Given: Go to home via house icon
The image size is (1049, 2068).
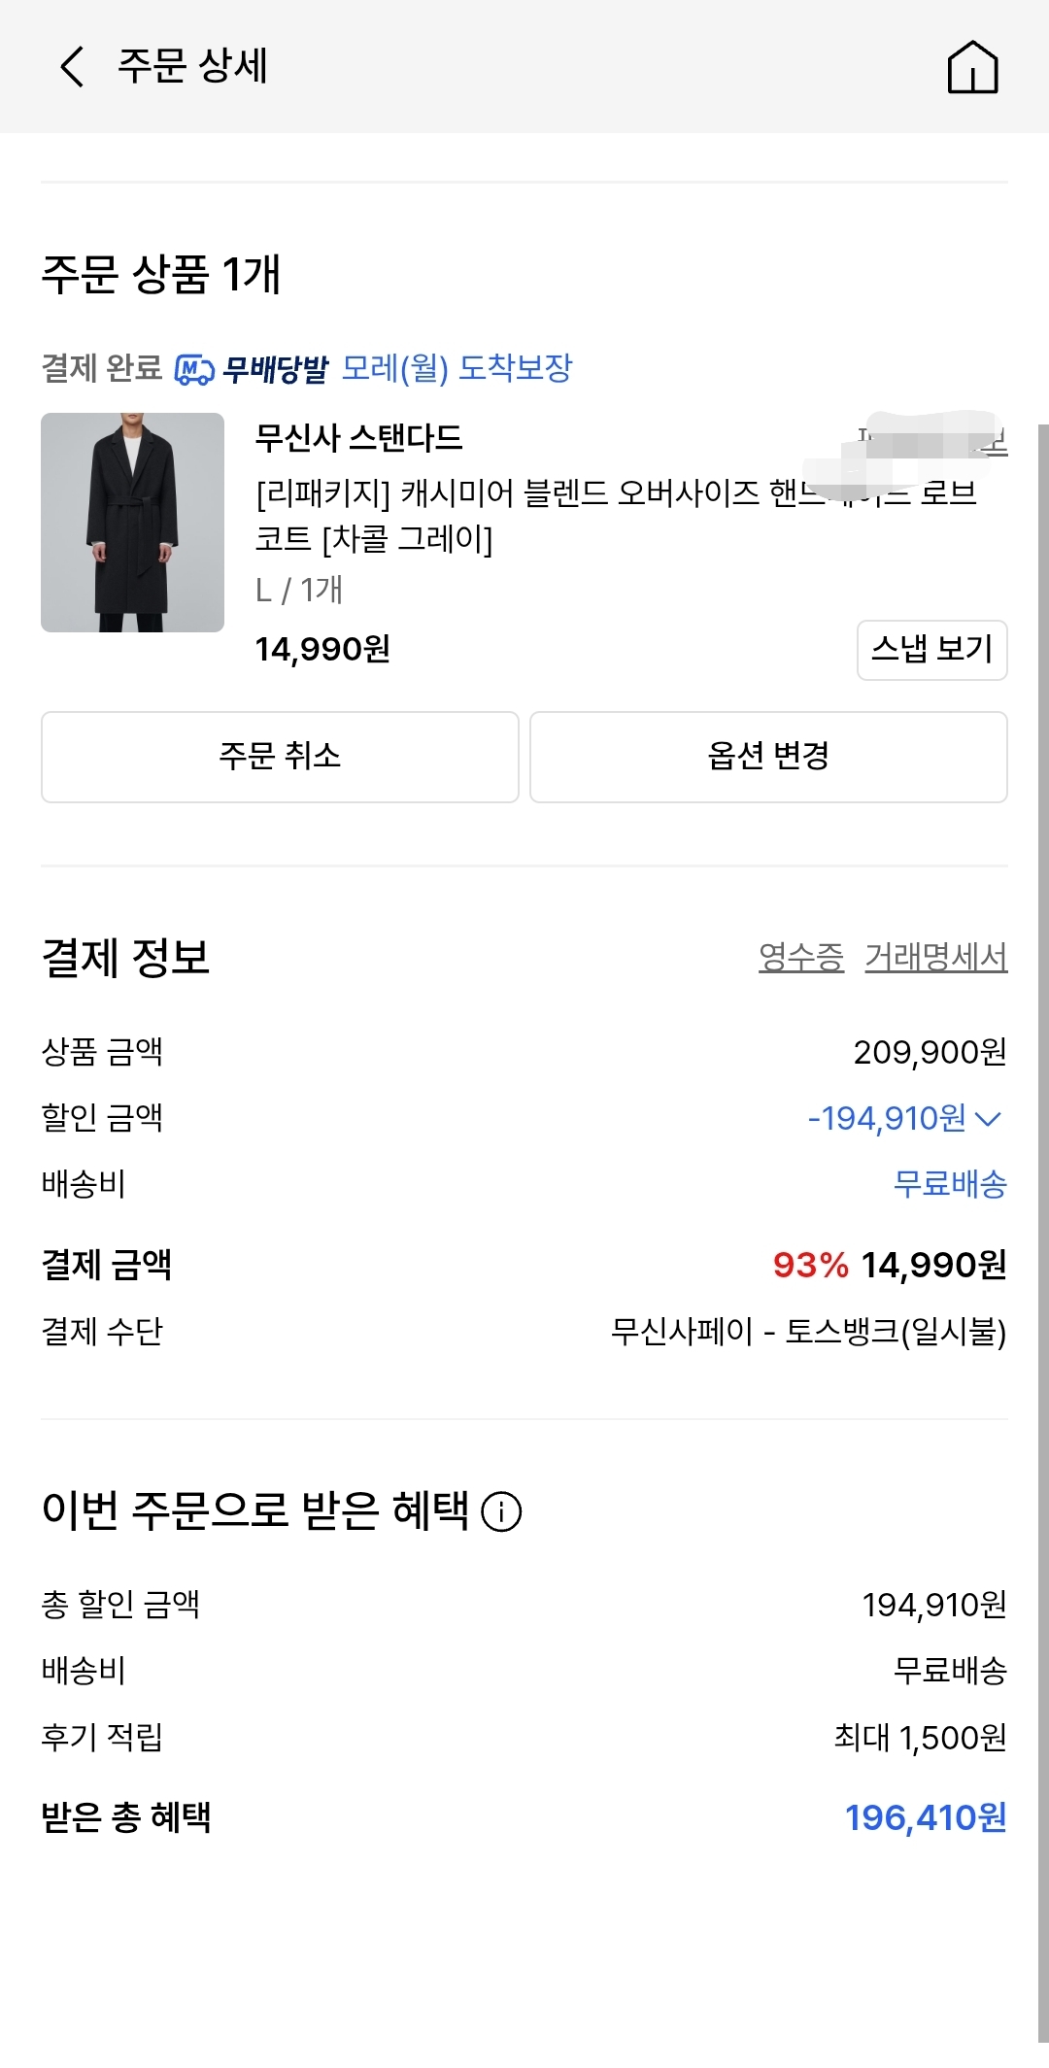Looking at the screenshot, I should 972,67.
